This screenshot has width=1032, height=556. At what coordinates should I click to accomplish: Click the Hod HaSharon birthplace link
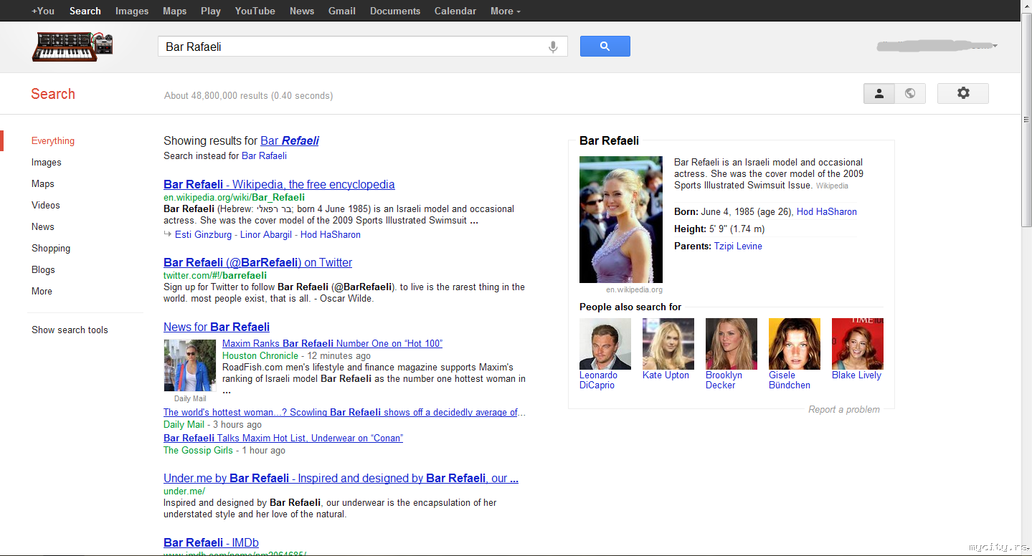826,211
